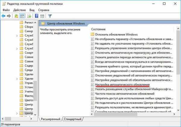Switch to the Стандартный tab
The height and width of the screenshot is (127, 181).
point(73,119)
